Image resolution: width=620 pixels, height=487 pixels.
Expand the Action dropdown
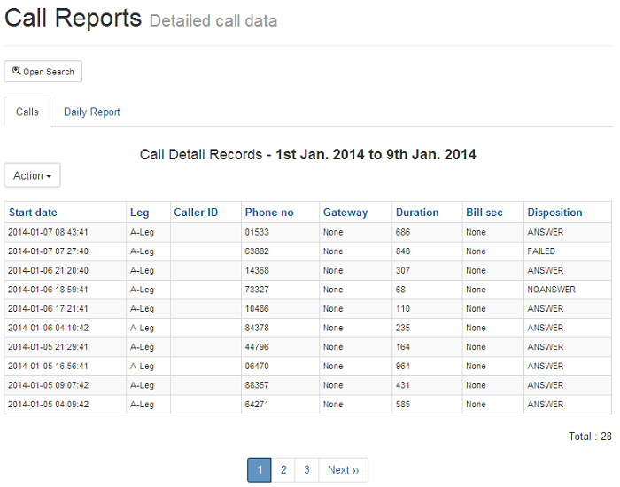tap(33, 175)
